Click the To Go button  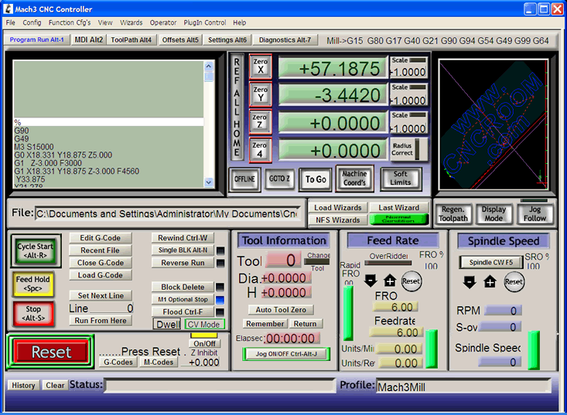[x=316, y=179]
